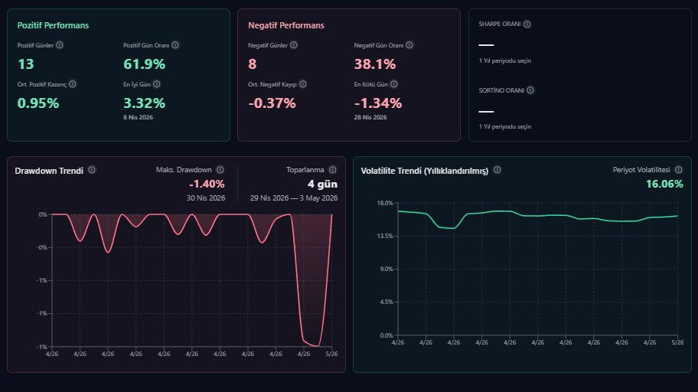Click the 8 Nis 2026 date label
Screen dimensions: 698x392
coord(138,118)
